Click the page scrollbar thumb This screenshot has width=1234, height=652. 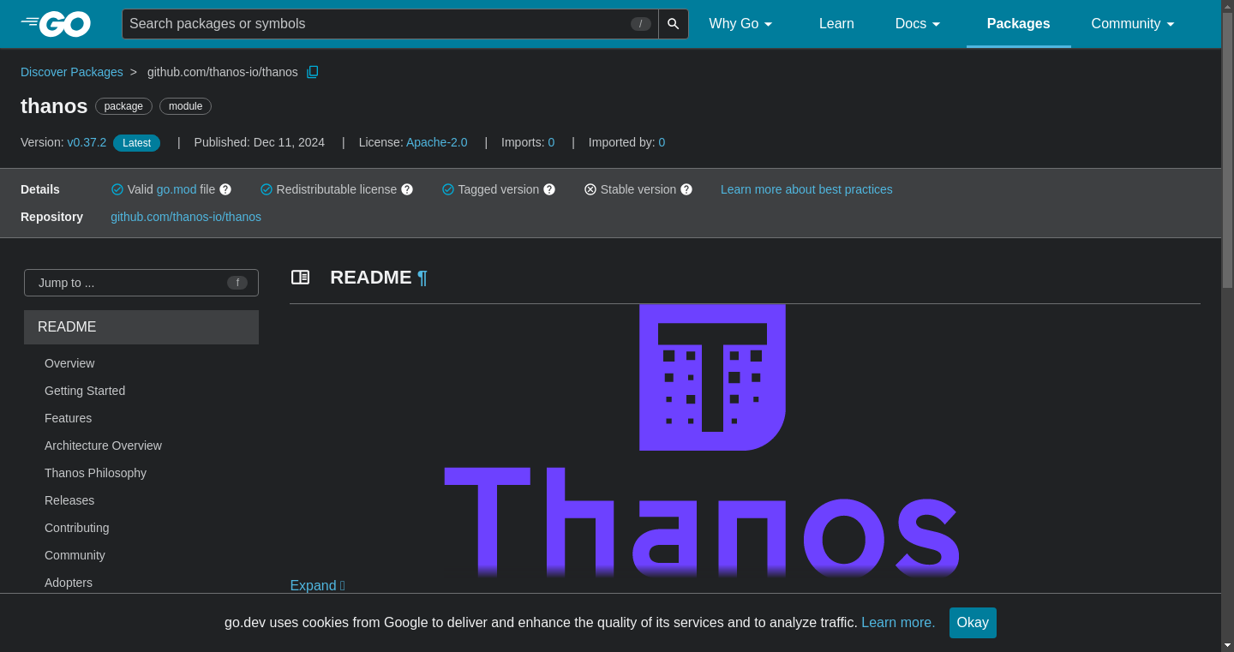[1227, 150]
